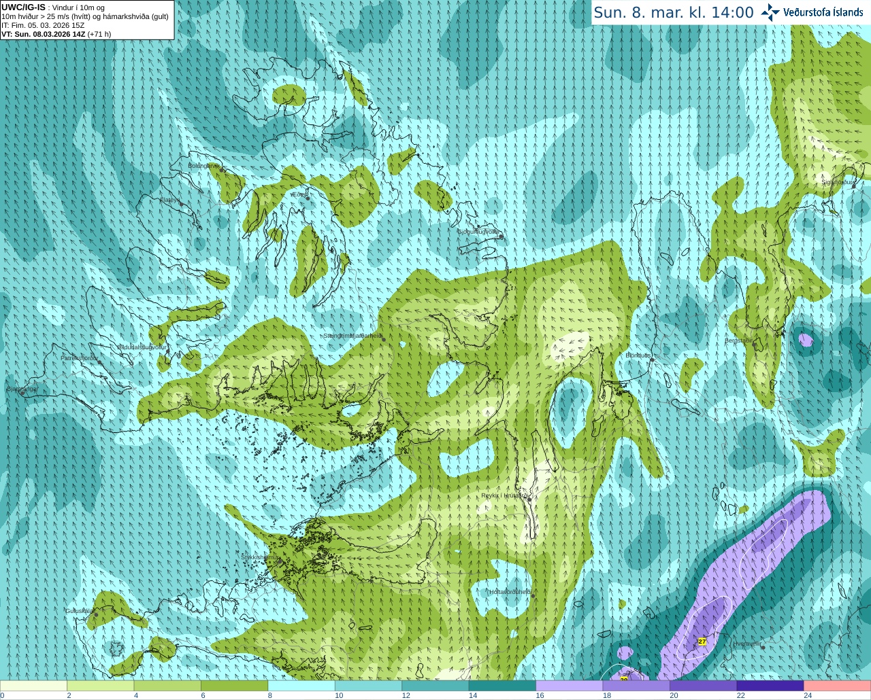Click the Holtavörðuheiði station dot
The height and width of the screenshot is (700, 871).
coord(533,596)
